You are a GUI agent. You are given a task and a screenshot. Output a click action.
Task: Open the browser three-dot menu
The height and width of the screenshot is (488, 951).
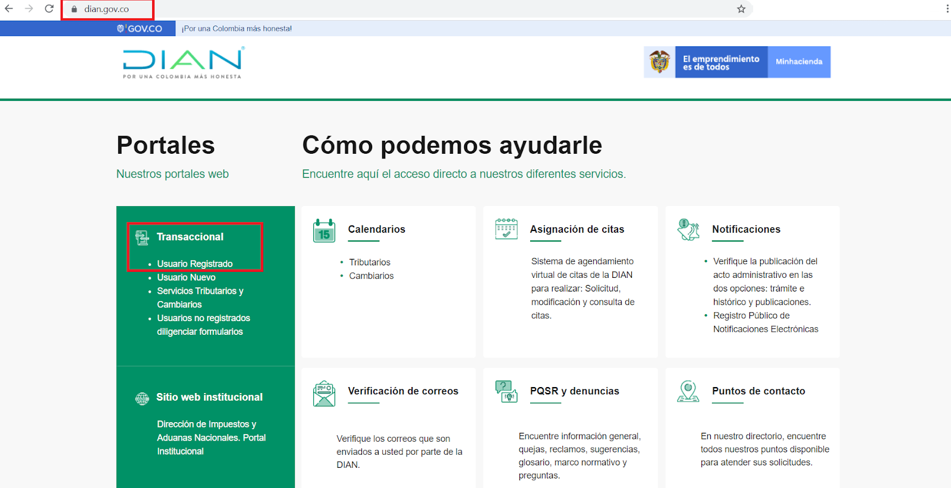tap(947, 9)
